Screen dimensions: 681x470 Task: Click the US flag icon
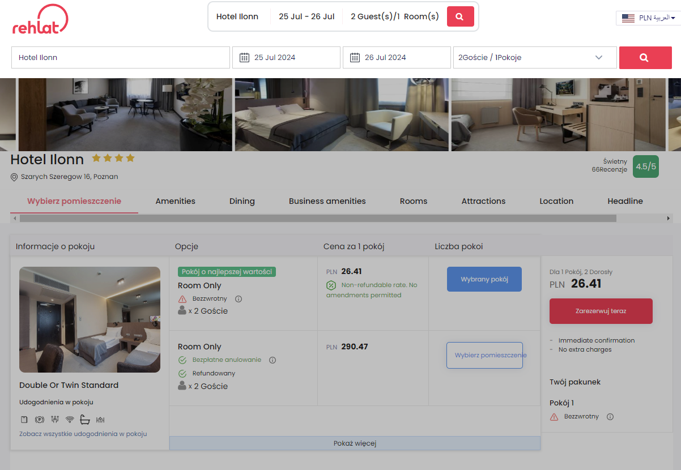point(628,18)
